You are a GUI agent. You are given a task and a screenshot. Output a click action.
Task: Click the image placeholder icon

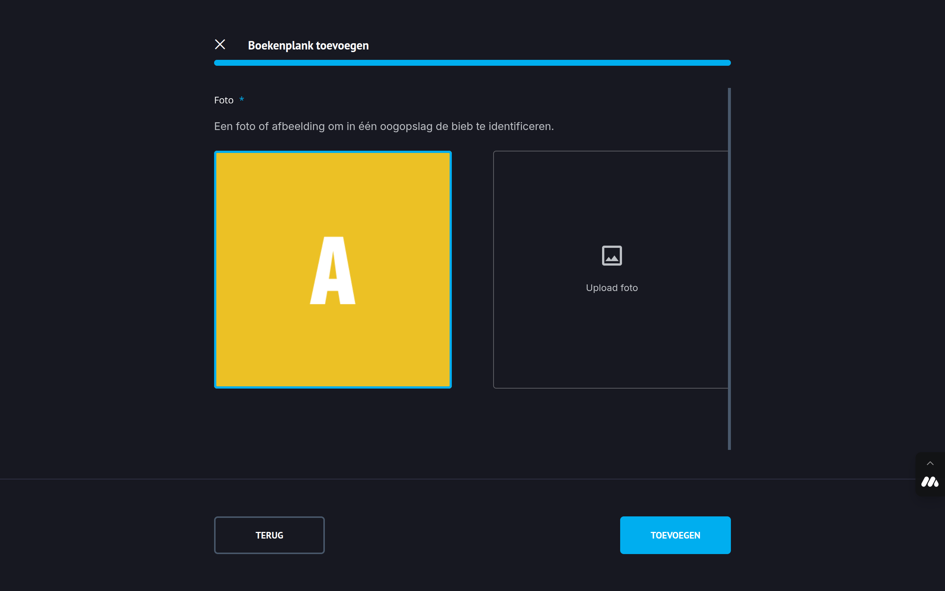(x=612, y=256)
